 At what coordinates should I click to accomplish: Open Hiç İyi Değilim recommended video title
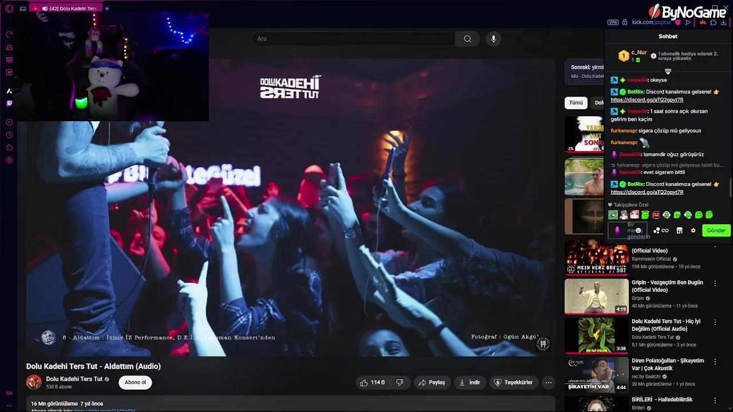tap(666, 325)
